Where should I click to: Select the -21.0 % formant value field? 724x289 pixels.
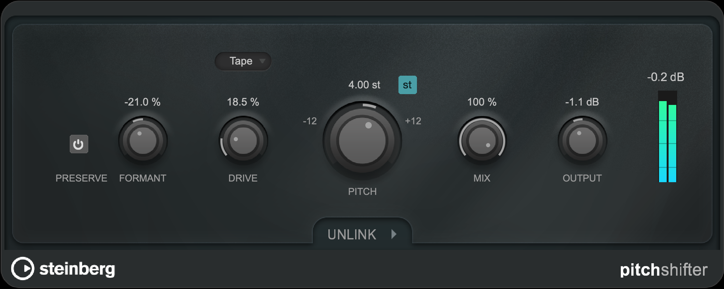coord(142,102)
